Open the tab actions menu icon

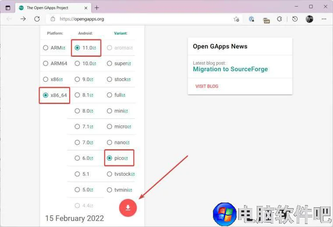[8, 8]
